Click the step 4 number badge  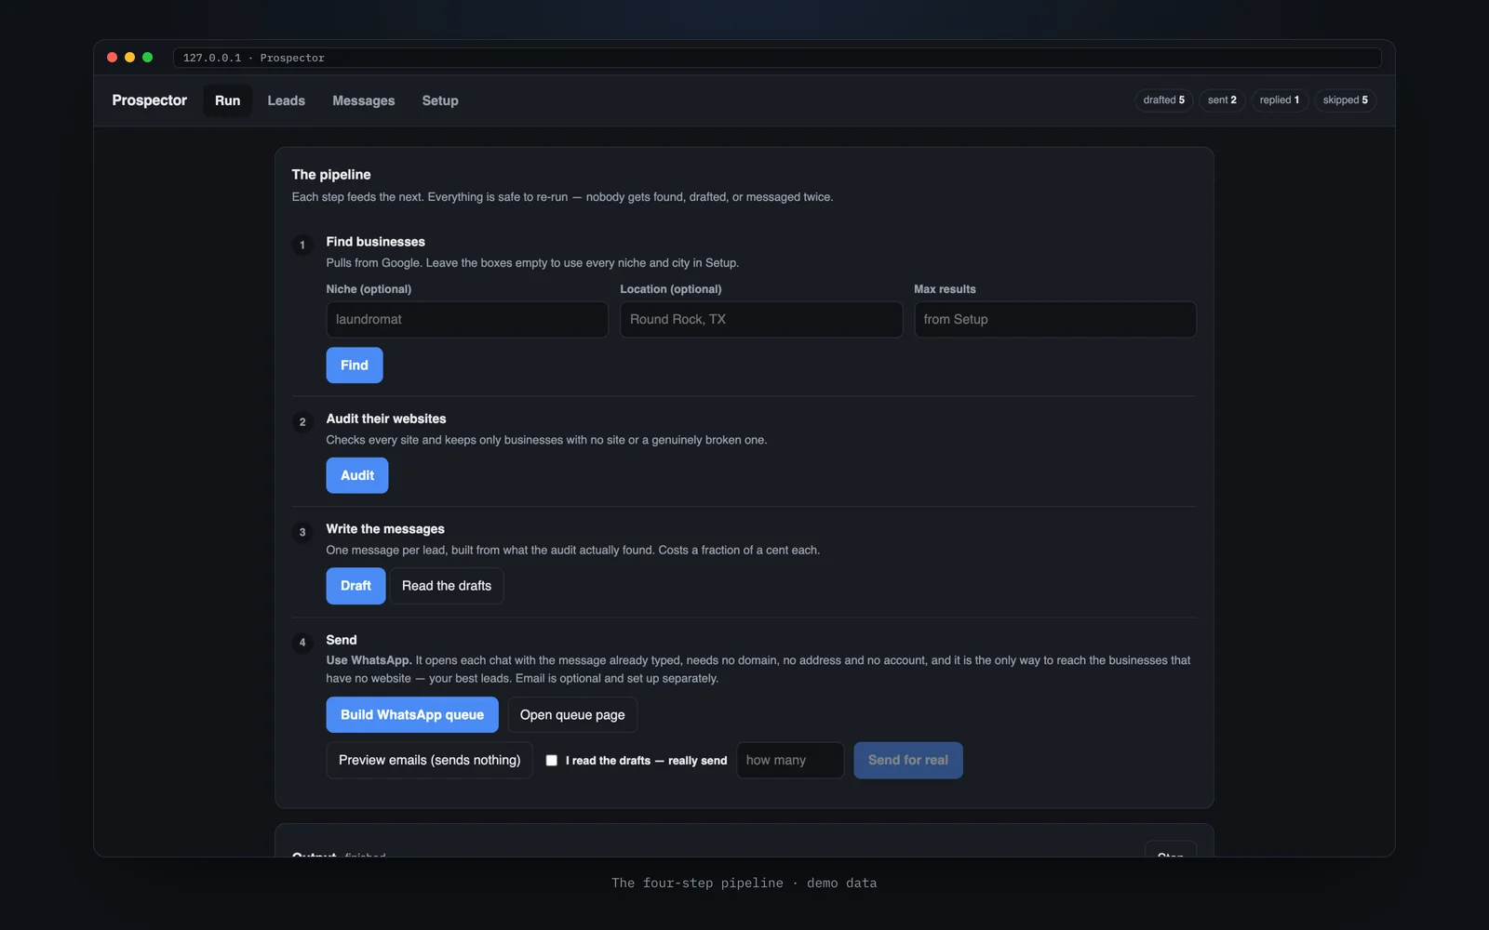click(302, 643)
